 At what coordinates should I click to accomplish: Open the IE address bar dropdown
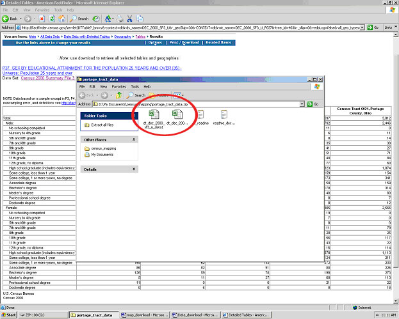(x=362, y=27)
